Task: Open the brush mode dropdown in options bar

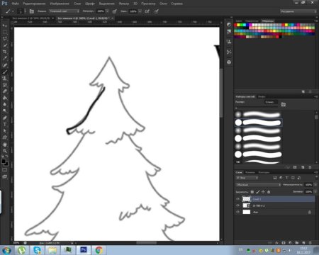Action: click(65, 11)
